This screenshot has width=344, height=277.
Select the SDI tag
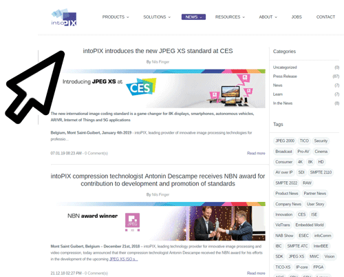[301, 172]
